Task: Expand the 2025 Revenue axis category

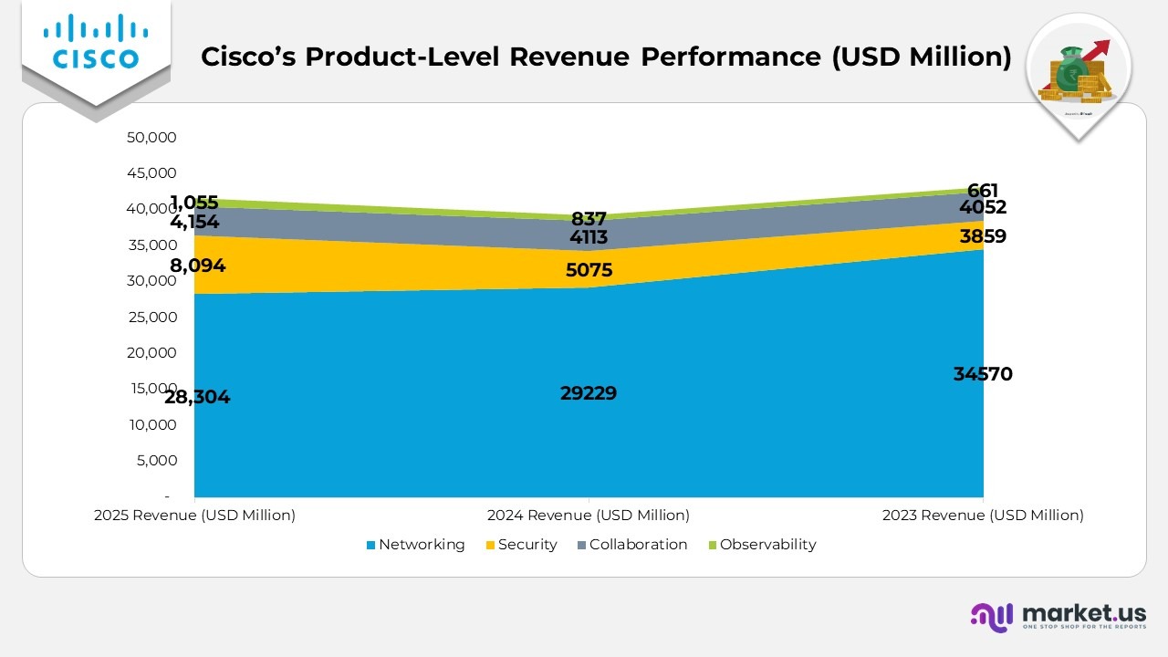Action: 194,516
